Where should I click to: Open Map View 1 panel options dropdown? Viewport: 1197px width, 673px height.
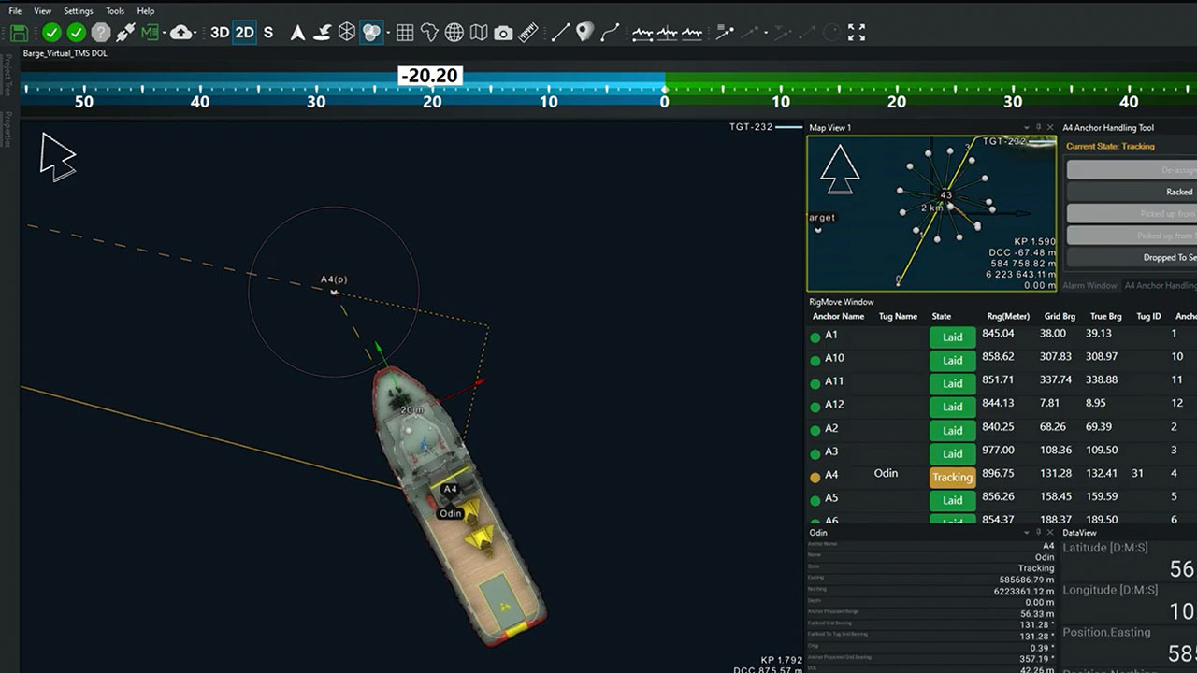point(1027,127)
